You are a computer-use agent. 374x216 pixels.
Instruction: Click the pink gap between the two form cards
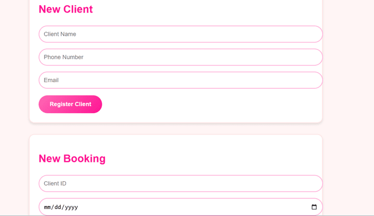point(176,129)
